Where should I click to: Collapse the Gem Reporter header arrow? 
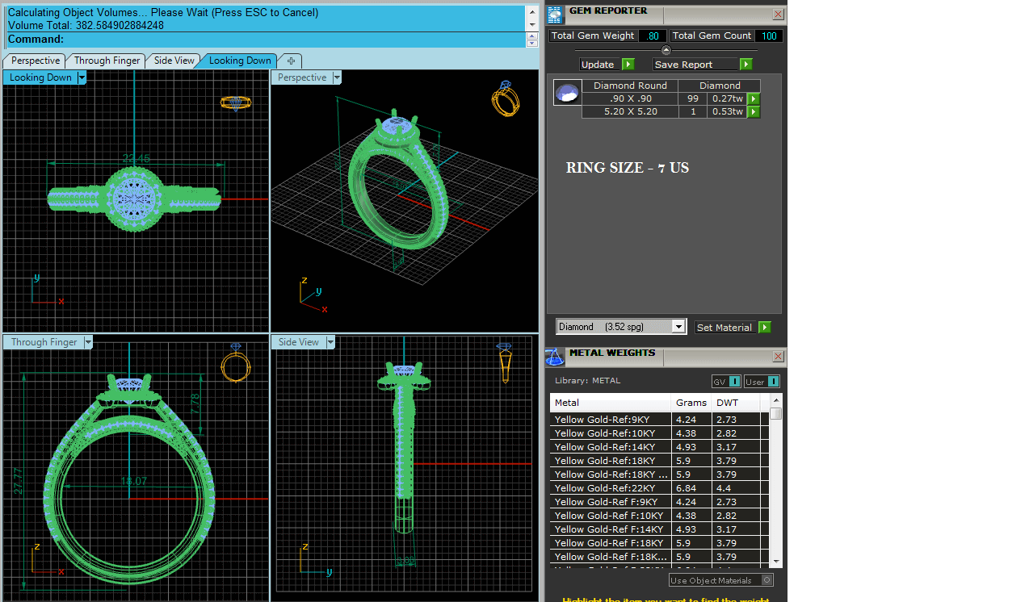click(666, 50)
